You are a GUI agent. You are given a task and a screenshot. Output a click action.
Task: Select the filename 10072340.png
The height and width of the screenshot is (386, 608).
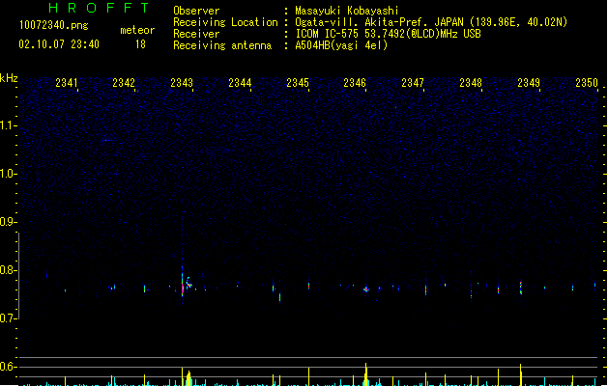click(x=54, y=25)
